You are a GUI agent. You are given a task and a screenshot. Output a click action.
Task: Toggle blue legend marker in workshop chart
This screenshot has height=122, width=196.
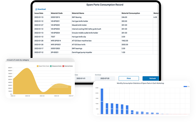pyautogui.click(x=185, y=86)
